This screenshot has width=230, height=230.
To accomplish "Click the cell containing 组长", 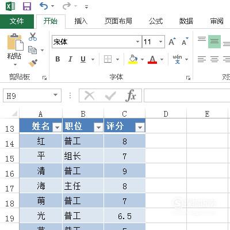I will click(x=83, y=156).
